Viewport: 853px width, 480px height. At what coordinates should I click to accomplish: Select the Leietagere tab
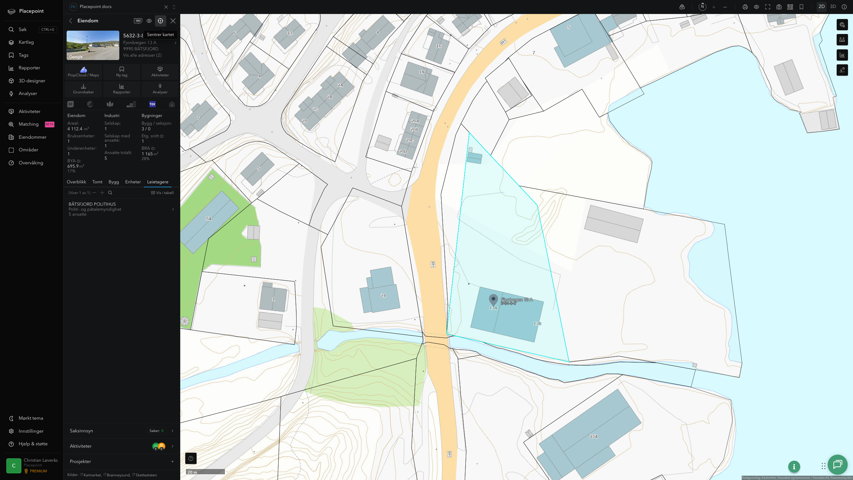click(x=158, y=182)
